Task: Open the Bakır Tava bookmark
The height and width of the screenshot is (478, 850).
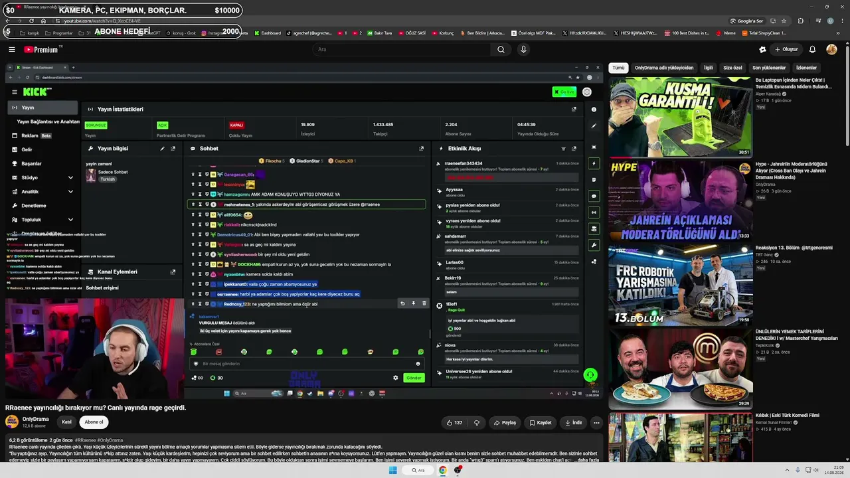Action: pos(380,33)
